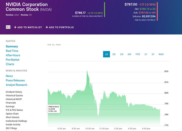The image size is (182, 131).
Task: Show the 1Y chart range
Action: click(146, 54)
